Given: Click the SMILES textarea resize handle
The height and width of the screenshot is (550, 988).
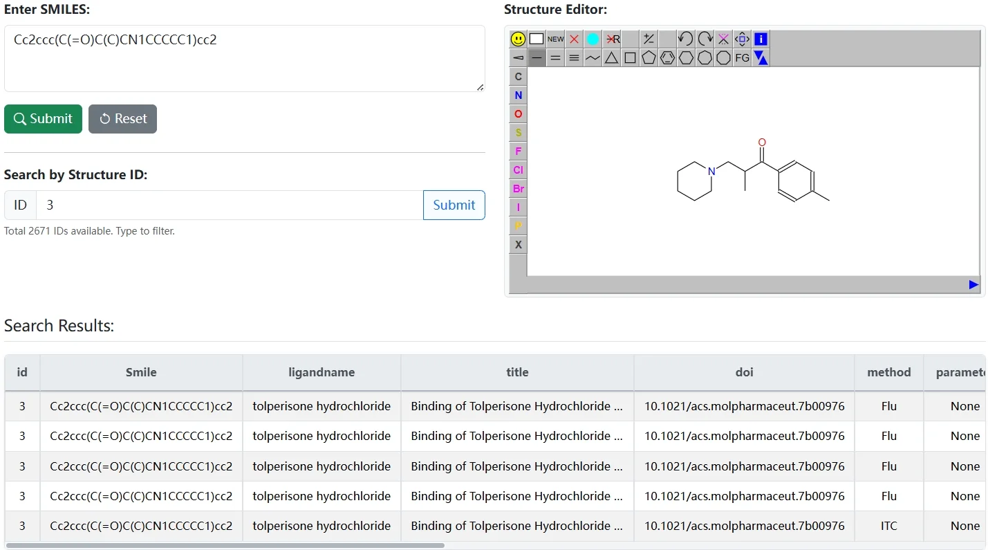Looking at the screenshot, I should coord(480,86).
